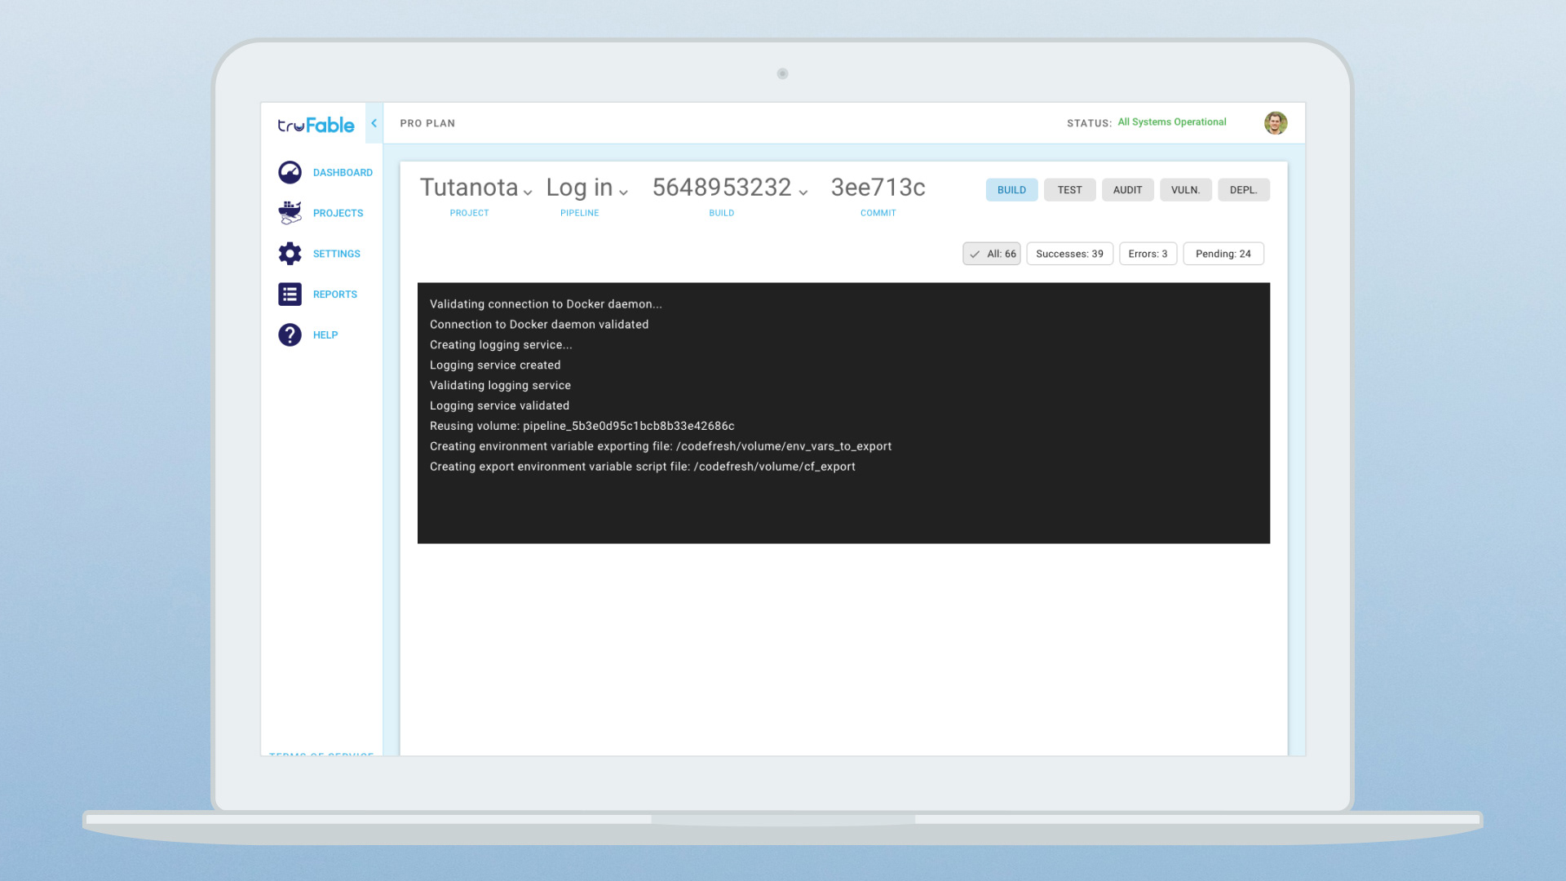Click the Dashboard gauge icon
The image size is (1566, 881).
tap(290, 172)
